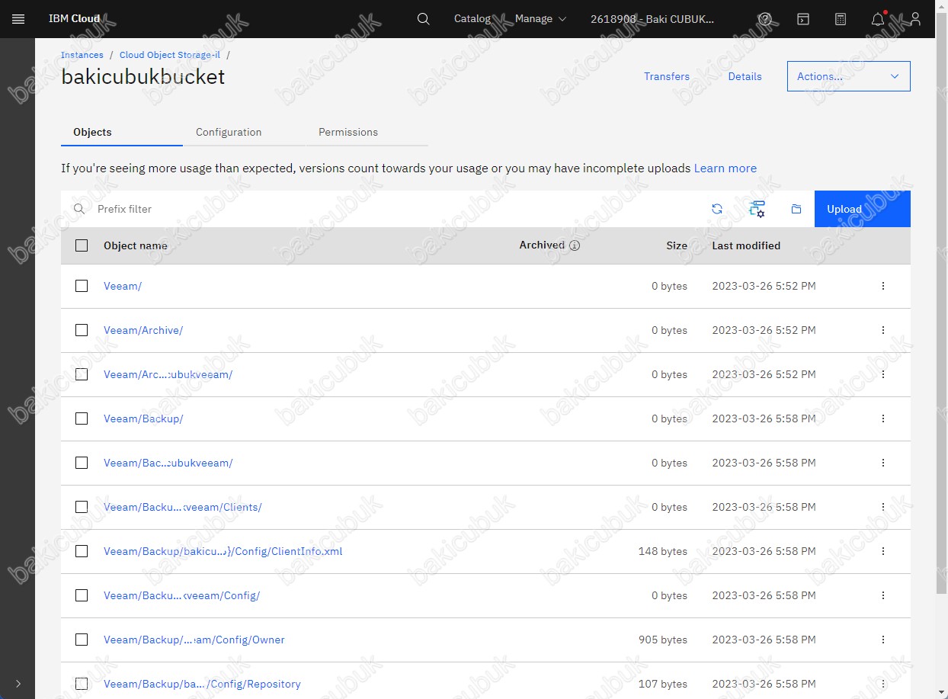Click the Learn more link
Viewport: 948px width, 699px height.
pyautogui.click(x=725, y=168)
